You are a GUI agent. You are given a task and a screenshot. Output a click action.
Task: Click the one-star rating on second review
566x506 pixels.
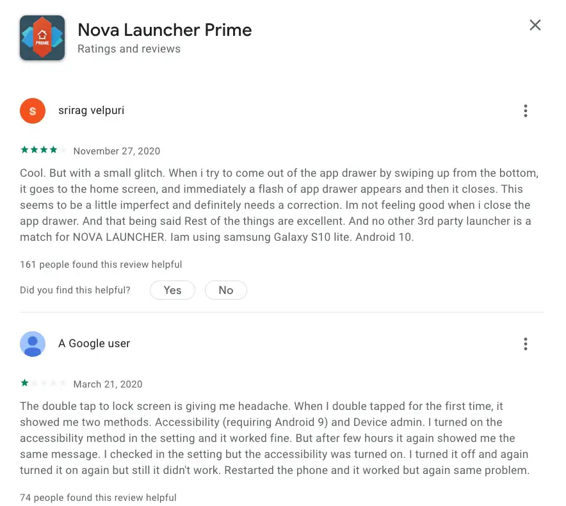pyautogui.click(x=44, y=383)
